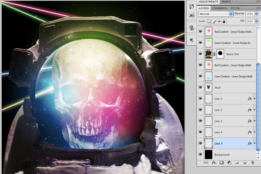Image resolution: width=261 pixels, height=174 pixels.
Task: Hide the Line 2 layer
Action: 201,110
